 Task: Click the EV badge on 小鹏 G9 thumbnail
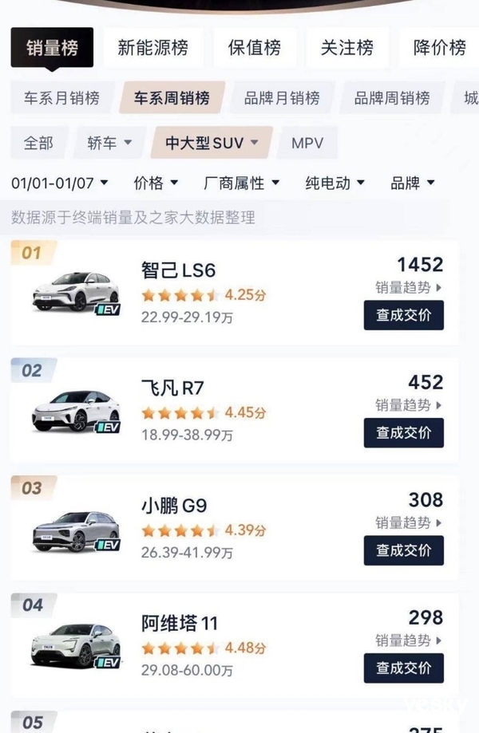(x=110, y=545)
